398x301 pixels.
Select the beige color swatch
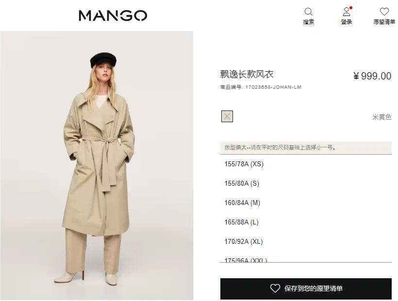click(x=227, y=116)
